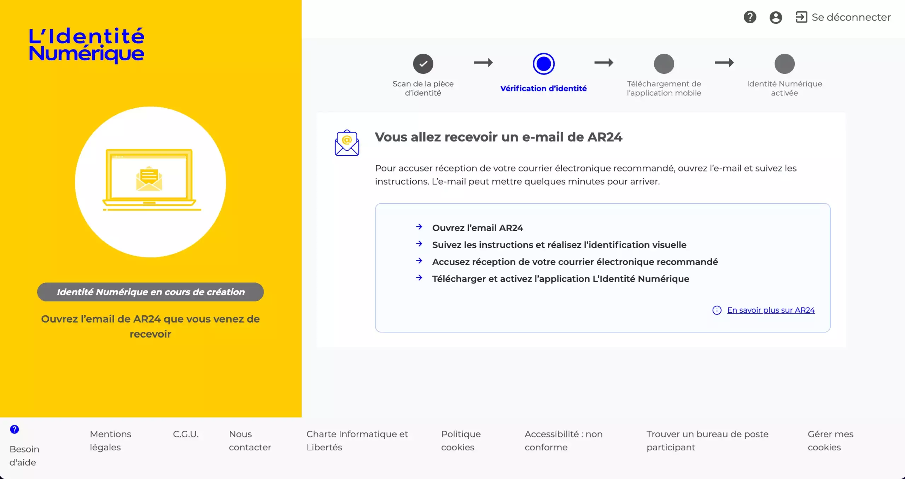
Task: Click the logout arrow icon
Action: coord(801,17)
